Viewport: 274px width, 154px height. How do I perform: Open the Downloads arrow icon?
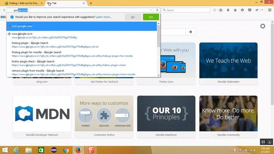[x=228, y=10]
